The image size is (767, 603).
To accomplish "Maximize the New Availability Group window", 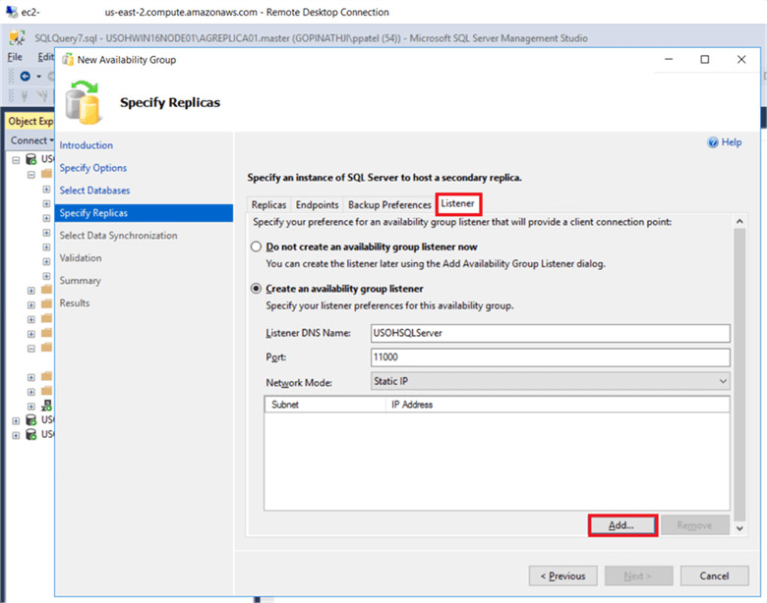I will coord(705,59).
